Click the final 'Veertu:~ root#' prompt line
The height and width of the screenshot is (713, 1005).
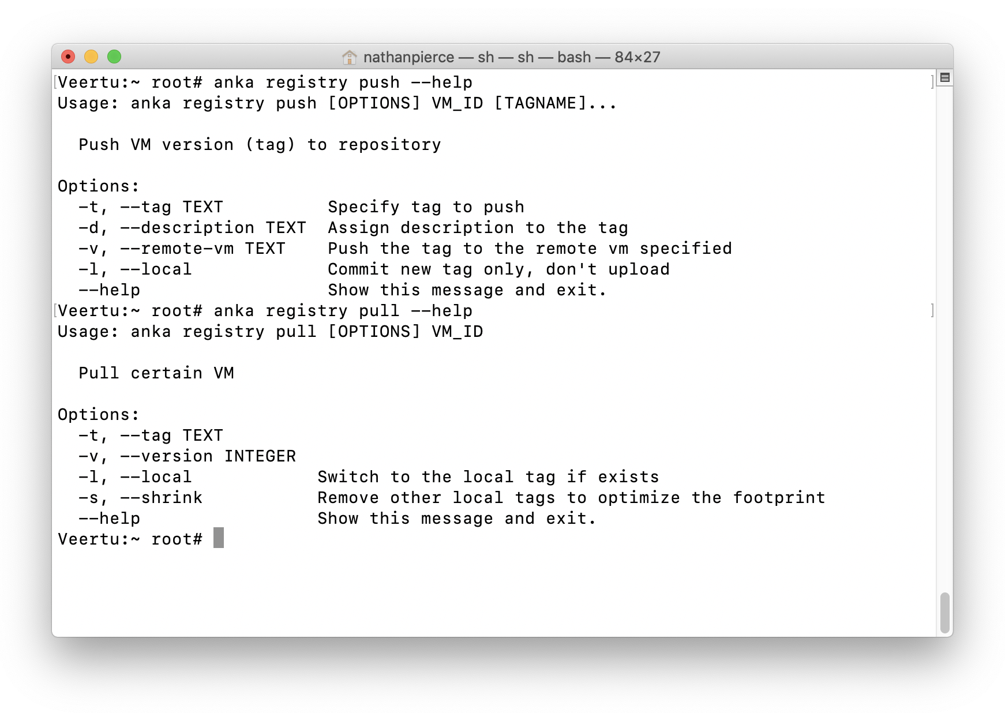[x=130, y=538]
